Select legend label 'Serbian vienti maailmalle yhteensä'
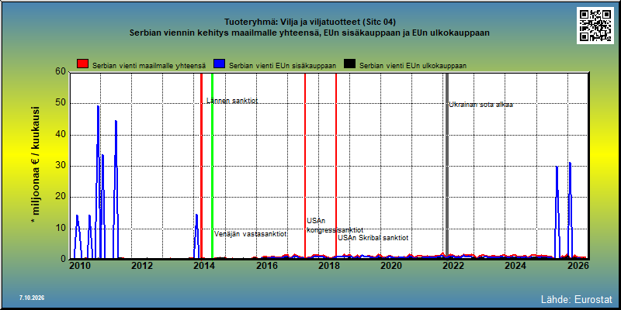Screen dimensions: 621x310 pos(149,66)
